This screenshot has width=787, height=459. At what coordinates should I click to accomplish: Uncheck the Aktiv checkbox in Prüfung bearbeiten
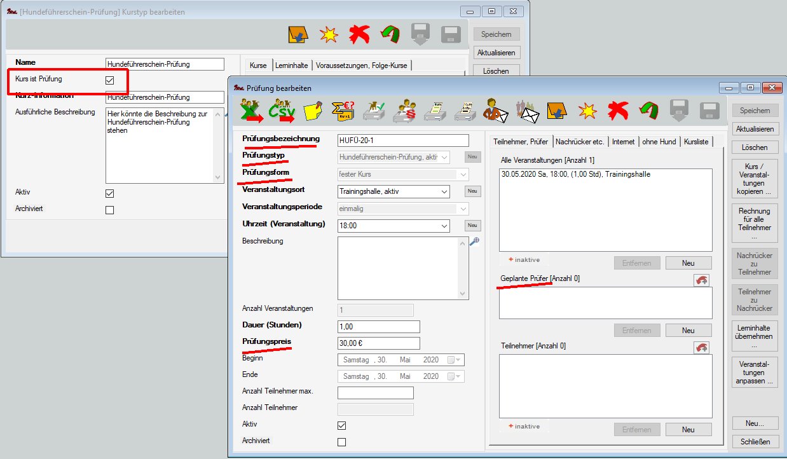342,425
